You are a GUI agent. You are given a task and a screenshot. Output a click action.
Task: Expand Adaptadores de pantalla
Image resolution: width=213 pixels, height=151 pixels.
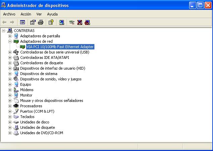[x=10, y=36]
